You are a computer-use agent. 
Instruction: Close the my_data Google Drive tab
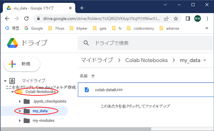tap(70, 8)
